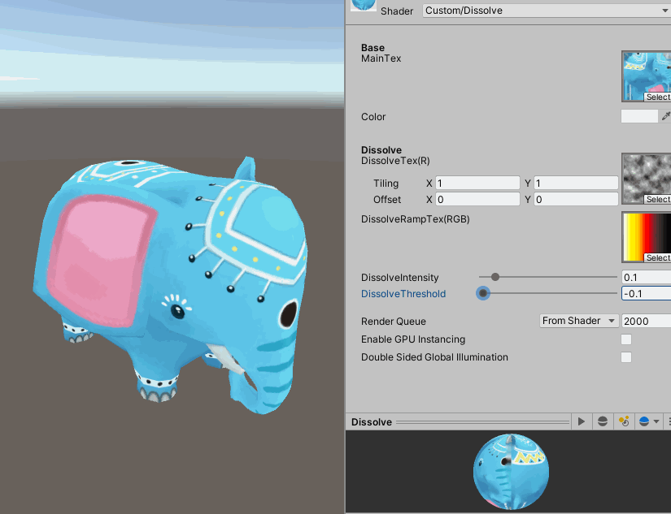Toggle the preview lighting icon
This screenshot has height=514, width=671.
[624, 421]
